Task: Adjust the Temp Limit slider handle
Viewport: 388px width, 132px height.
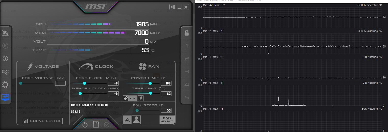Action: [151, 93]
